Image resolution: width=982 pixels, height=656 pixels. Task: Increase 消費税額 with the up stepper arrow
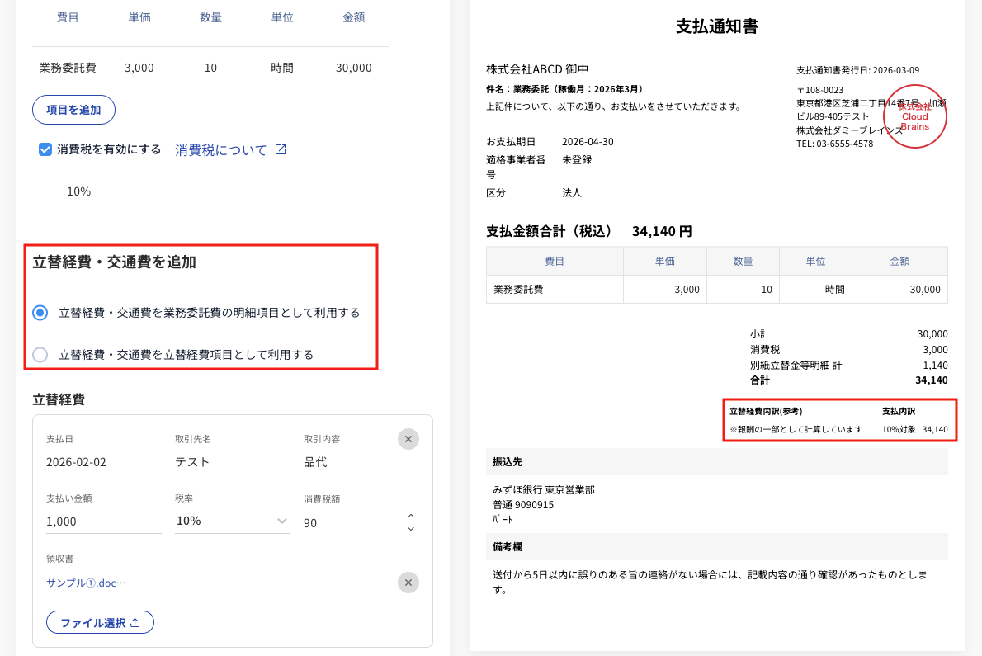[411, 516]
